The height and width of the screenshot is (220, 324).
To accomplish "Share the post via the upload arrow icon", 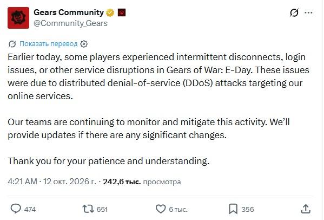I will pyautogui.click(x=306, y=209).
